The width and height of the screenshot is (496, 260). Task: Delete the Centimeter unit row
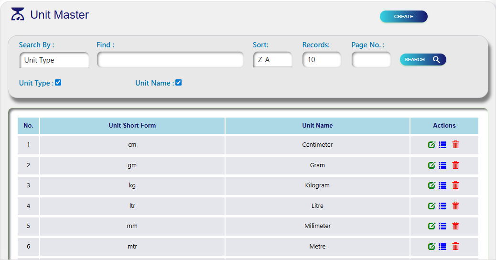[455, 145]
